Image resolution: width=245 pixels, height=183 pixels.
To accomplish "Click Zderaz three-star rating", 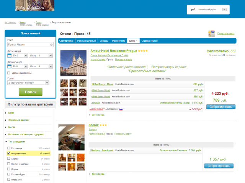I will tap(103, 125).
